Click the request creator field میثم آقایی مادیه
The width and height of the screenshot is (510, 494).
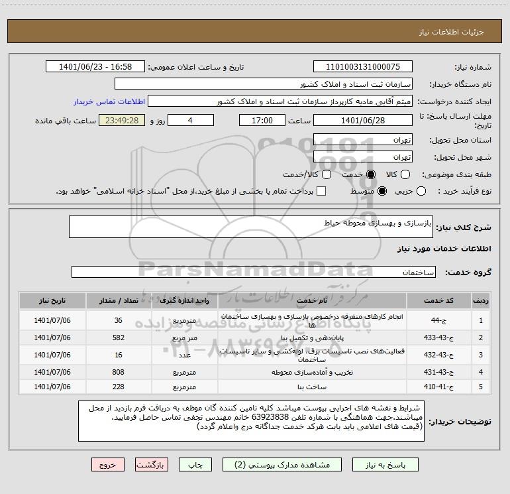(280, 101)
